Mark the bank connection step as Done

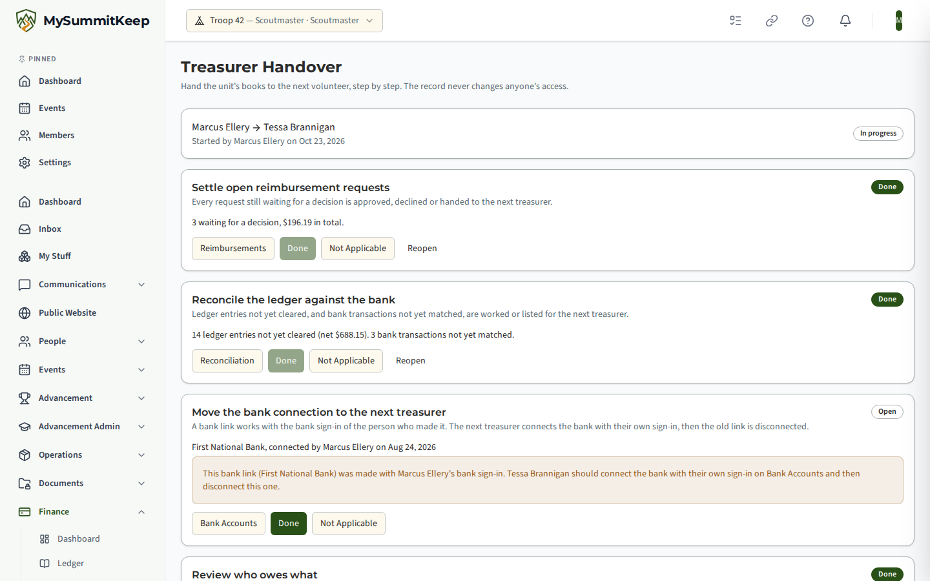[289, 524]
